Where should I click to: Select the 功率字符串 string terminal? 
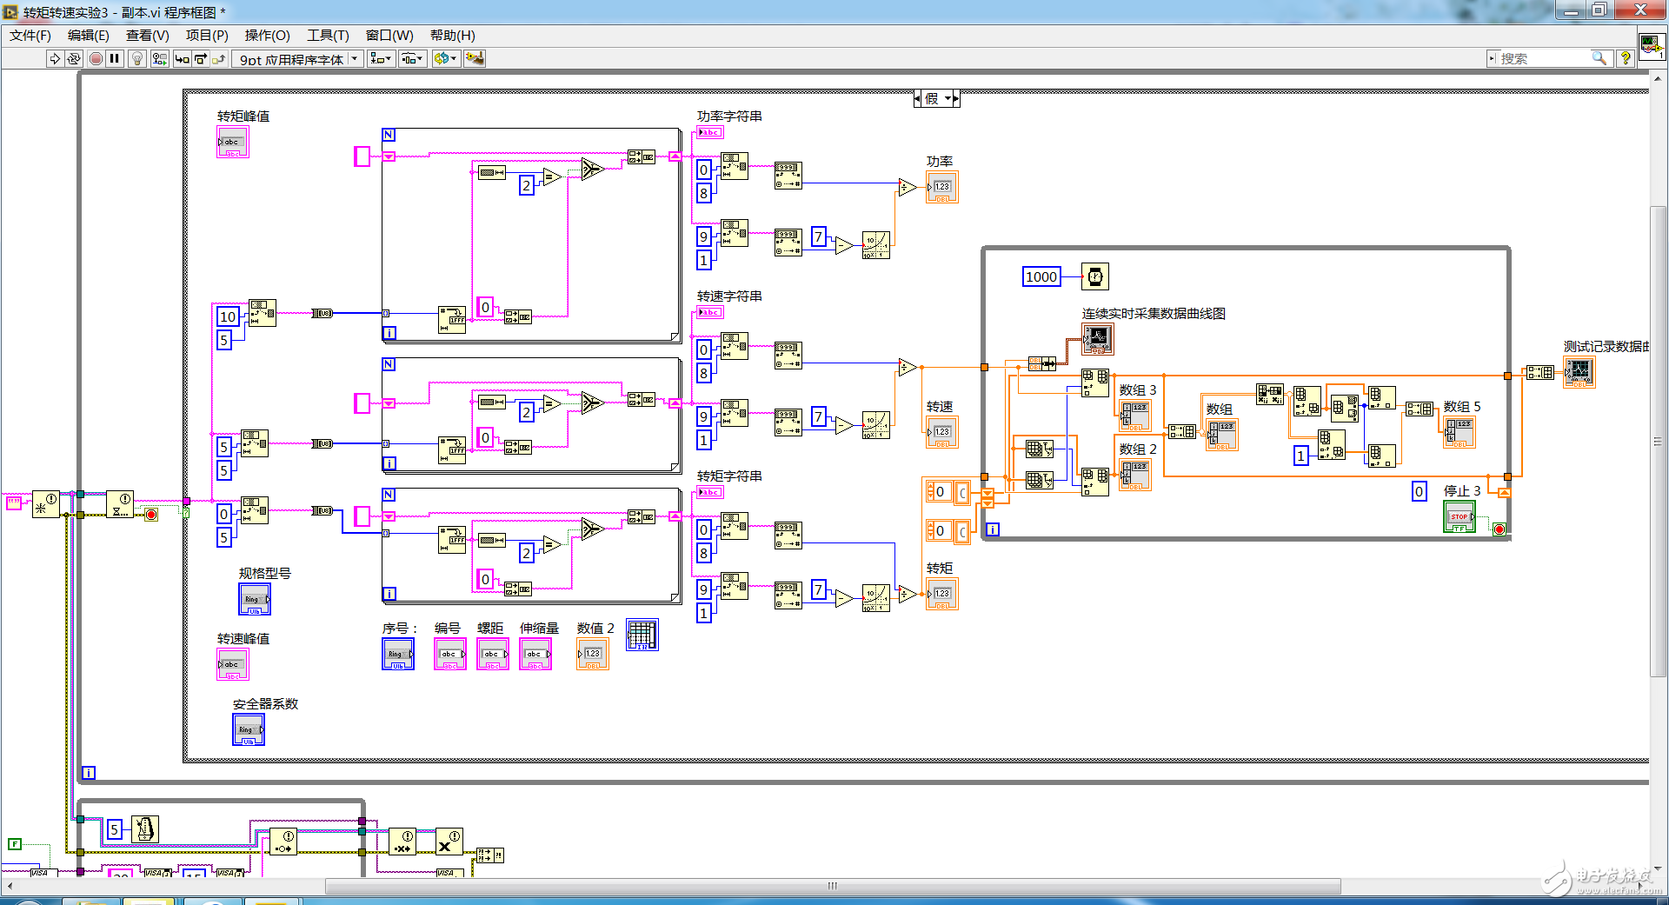click(710, 133)
